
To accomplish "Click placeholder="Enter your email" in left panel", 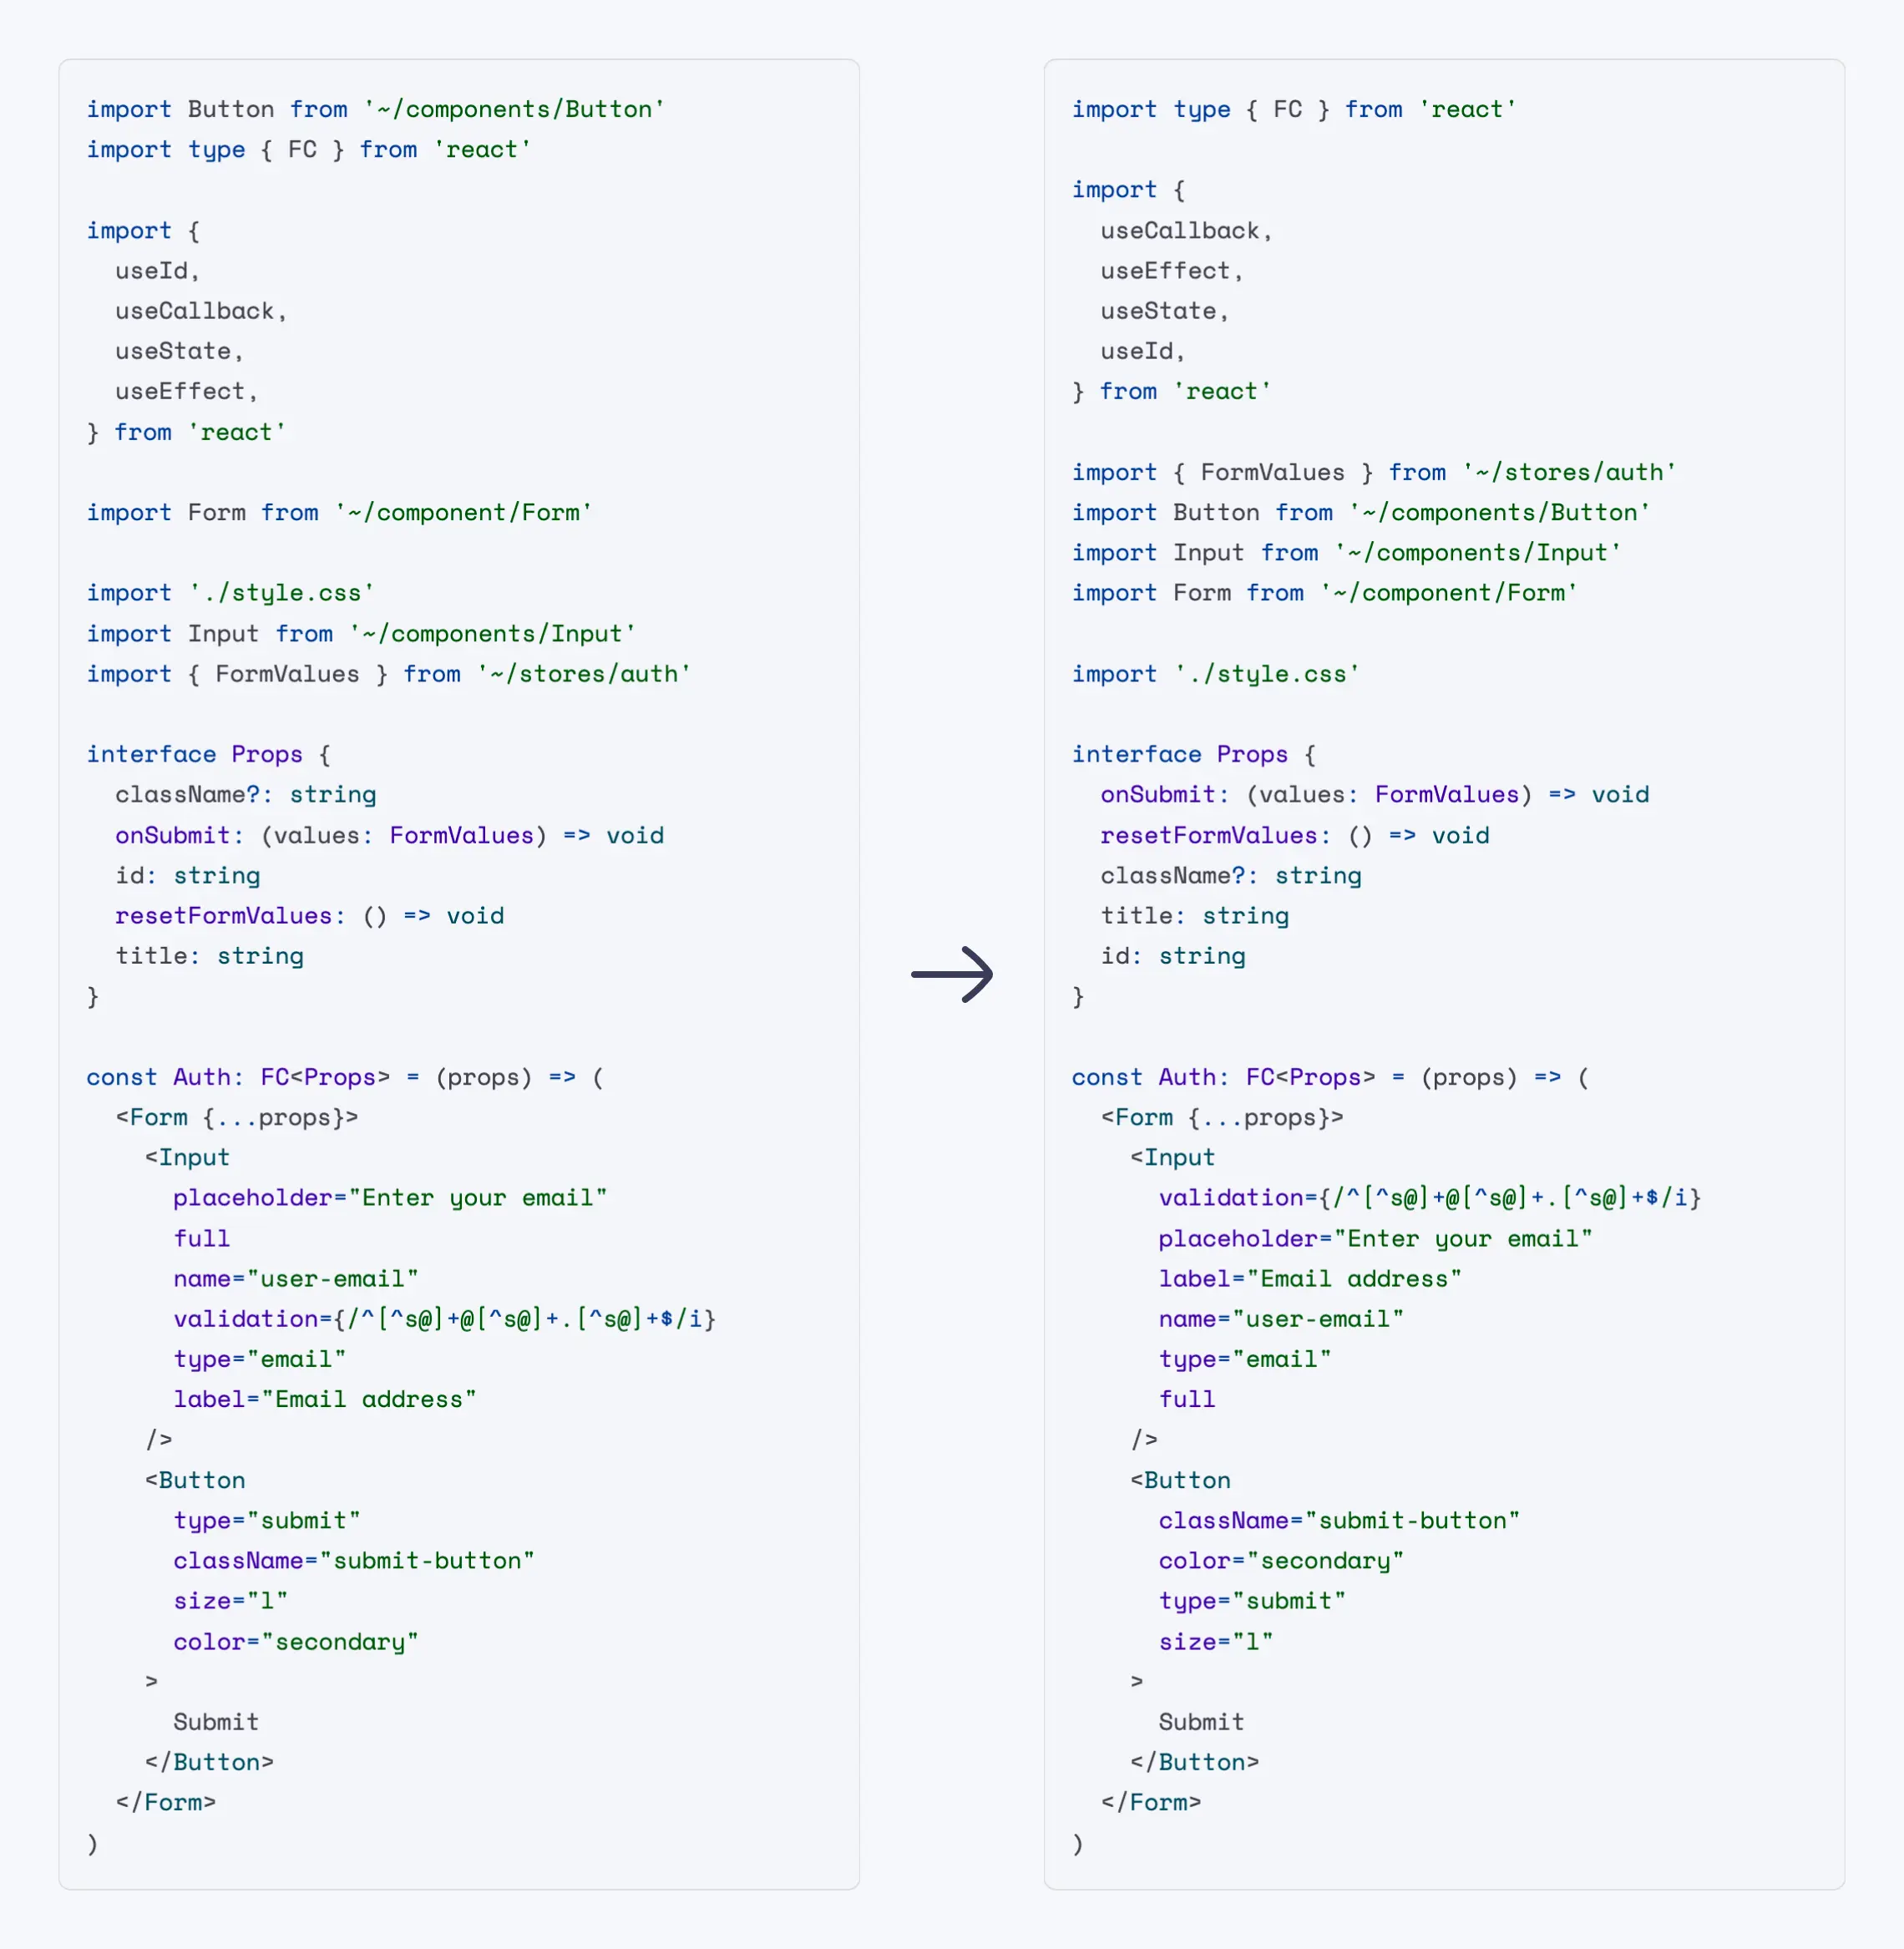I will click(390, 1198).
